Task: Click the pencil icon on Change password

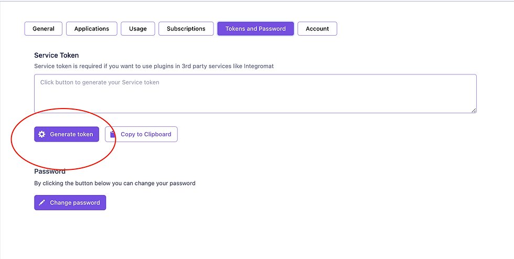Action: tap(41, 202)
